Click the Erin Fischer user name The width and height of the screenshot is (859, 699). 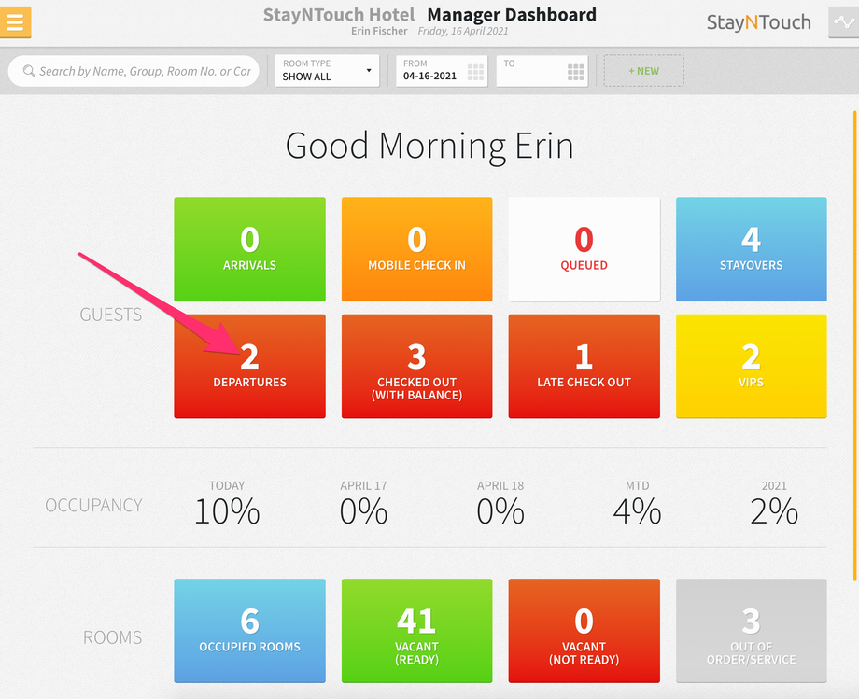click(379, 31)
